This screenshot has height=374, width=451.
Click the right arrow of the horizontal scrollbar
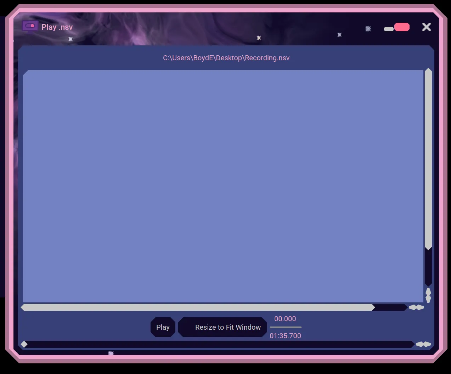point(420,307)
